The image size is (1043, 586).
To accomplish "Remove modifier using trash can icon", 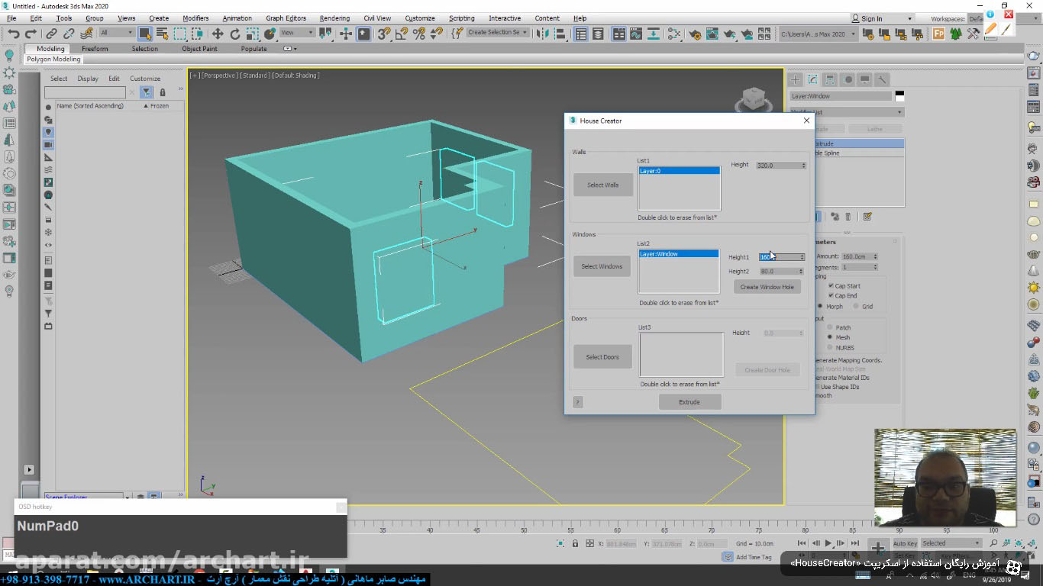I will point(848,217).
